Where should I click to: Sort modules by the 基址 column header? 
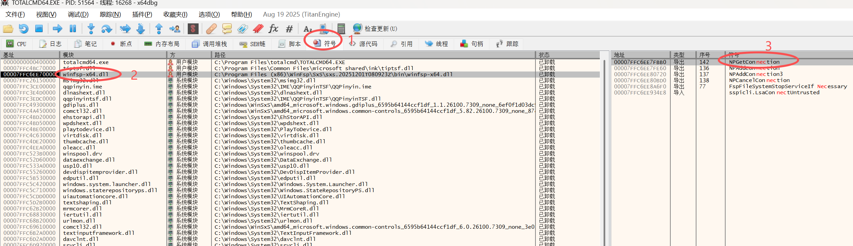coord(30,55)
